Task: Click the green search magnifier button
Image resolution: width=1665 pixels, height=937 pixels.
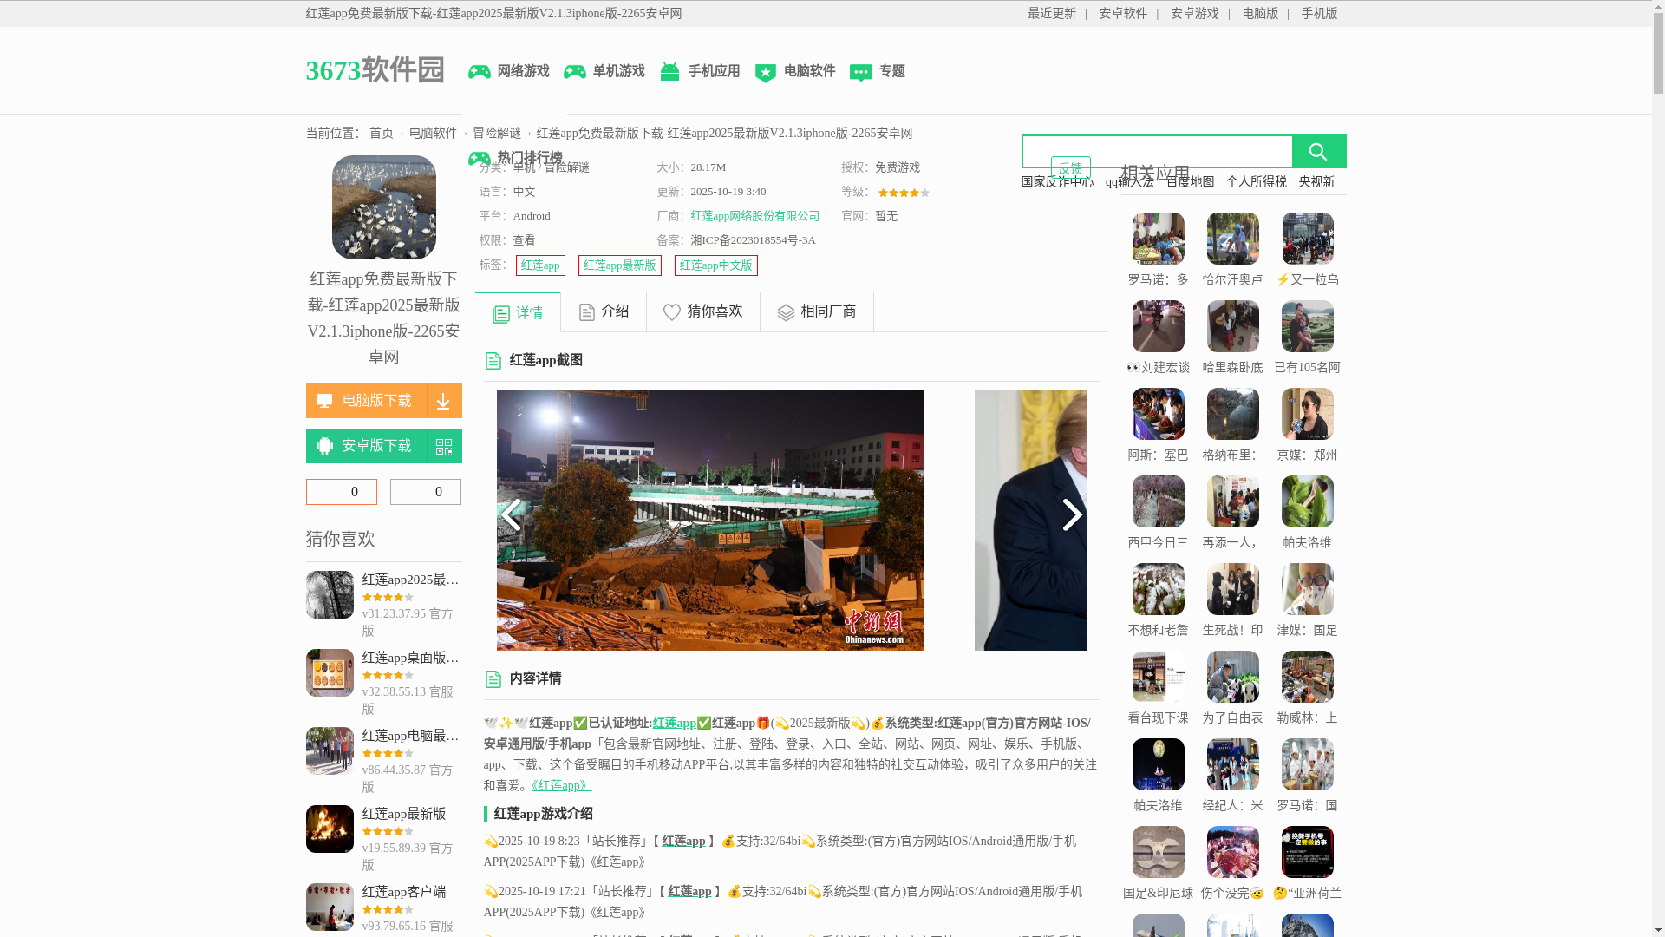Action: pos(1318,152)
